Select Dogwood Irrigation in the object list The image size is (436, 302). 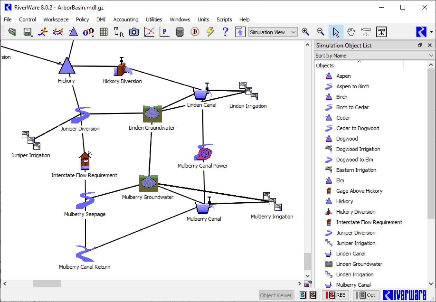358,149
